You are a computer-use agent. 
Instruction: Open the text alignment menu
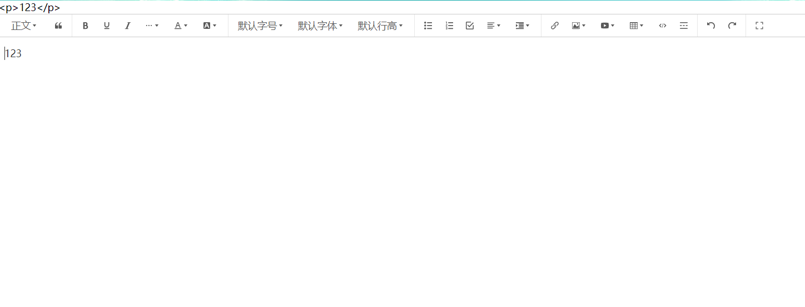pos(494,26)
